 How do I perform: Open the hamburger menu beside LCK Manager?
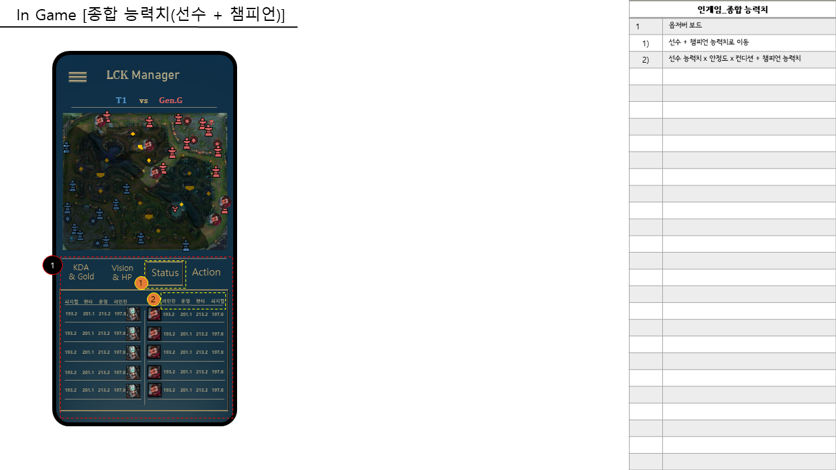point(78,77)
